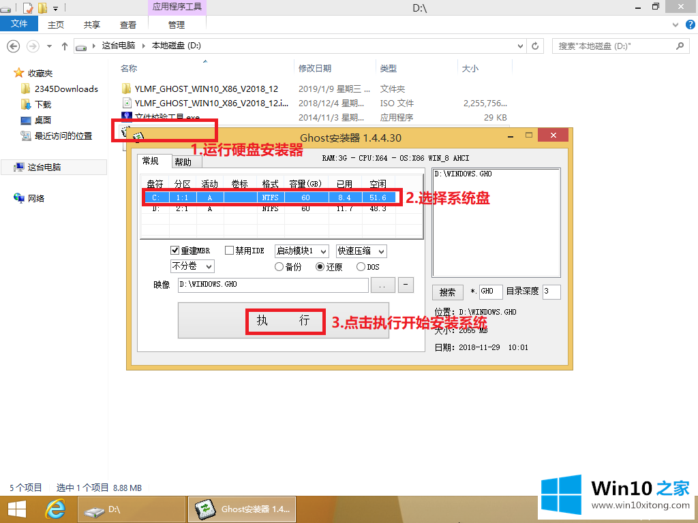This screenshot has width=698, height=523.
Task: Click the Explorer forward arrow
Action: click(x=33, y=46)
